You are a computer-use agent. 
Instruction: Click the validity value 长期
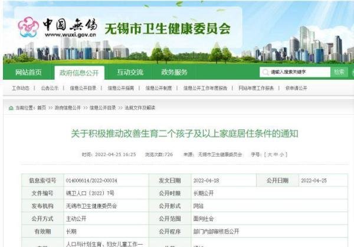[71, 232]
